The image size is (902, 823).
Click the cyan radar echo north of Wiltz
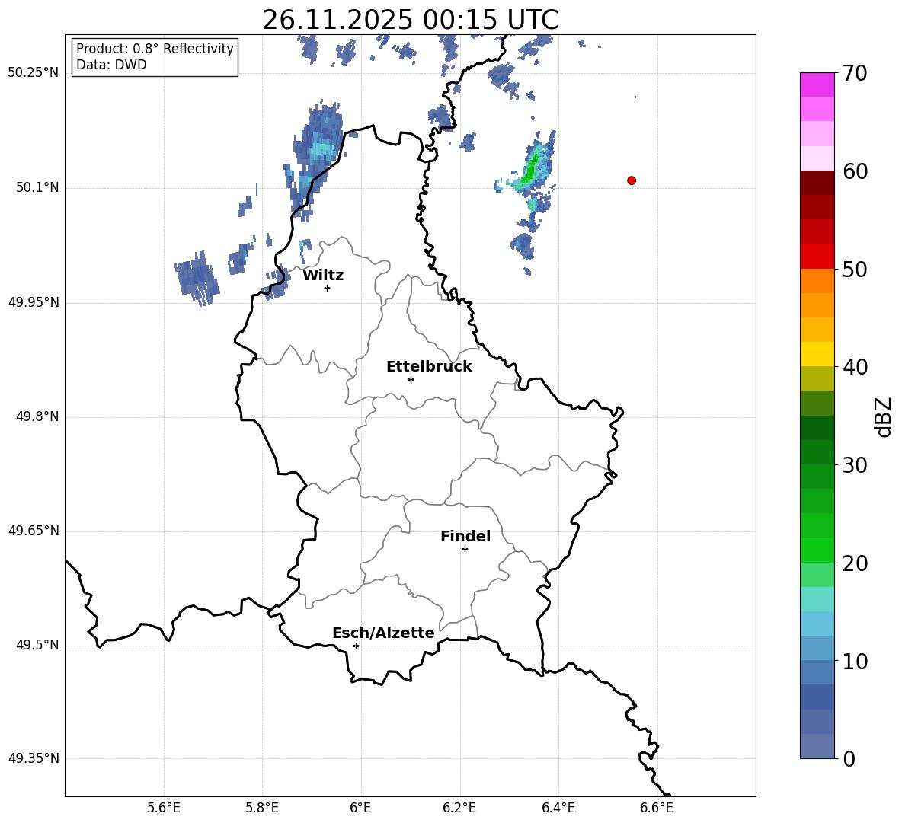tap(321, 151)
